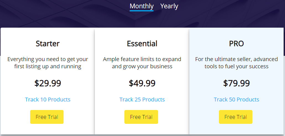Screen dimensions: 285x136
Task: Click the PRO plan description text
Action: click(x=237, y=63)
